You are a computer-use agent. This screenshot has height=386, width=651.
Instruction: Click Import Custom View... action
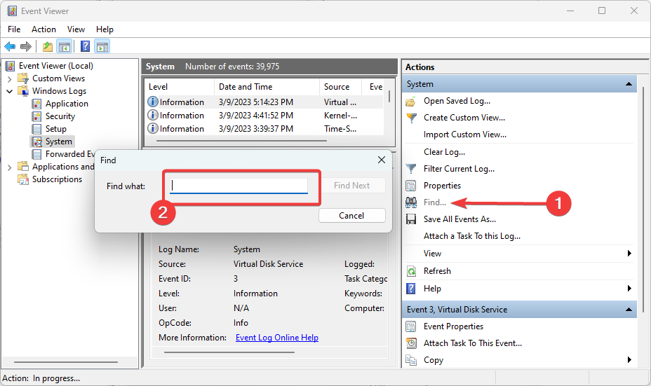pos(465,135)
